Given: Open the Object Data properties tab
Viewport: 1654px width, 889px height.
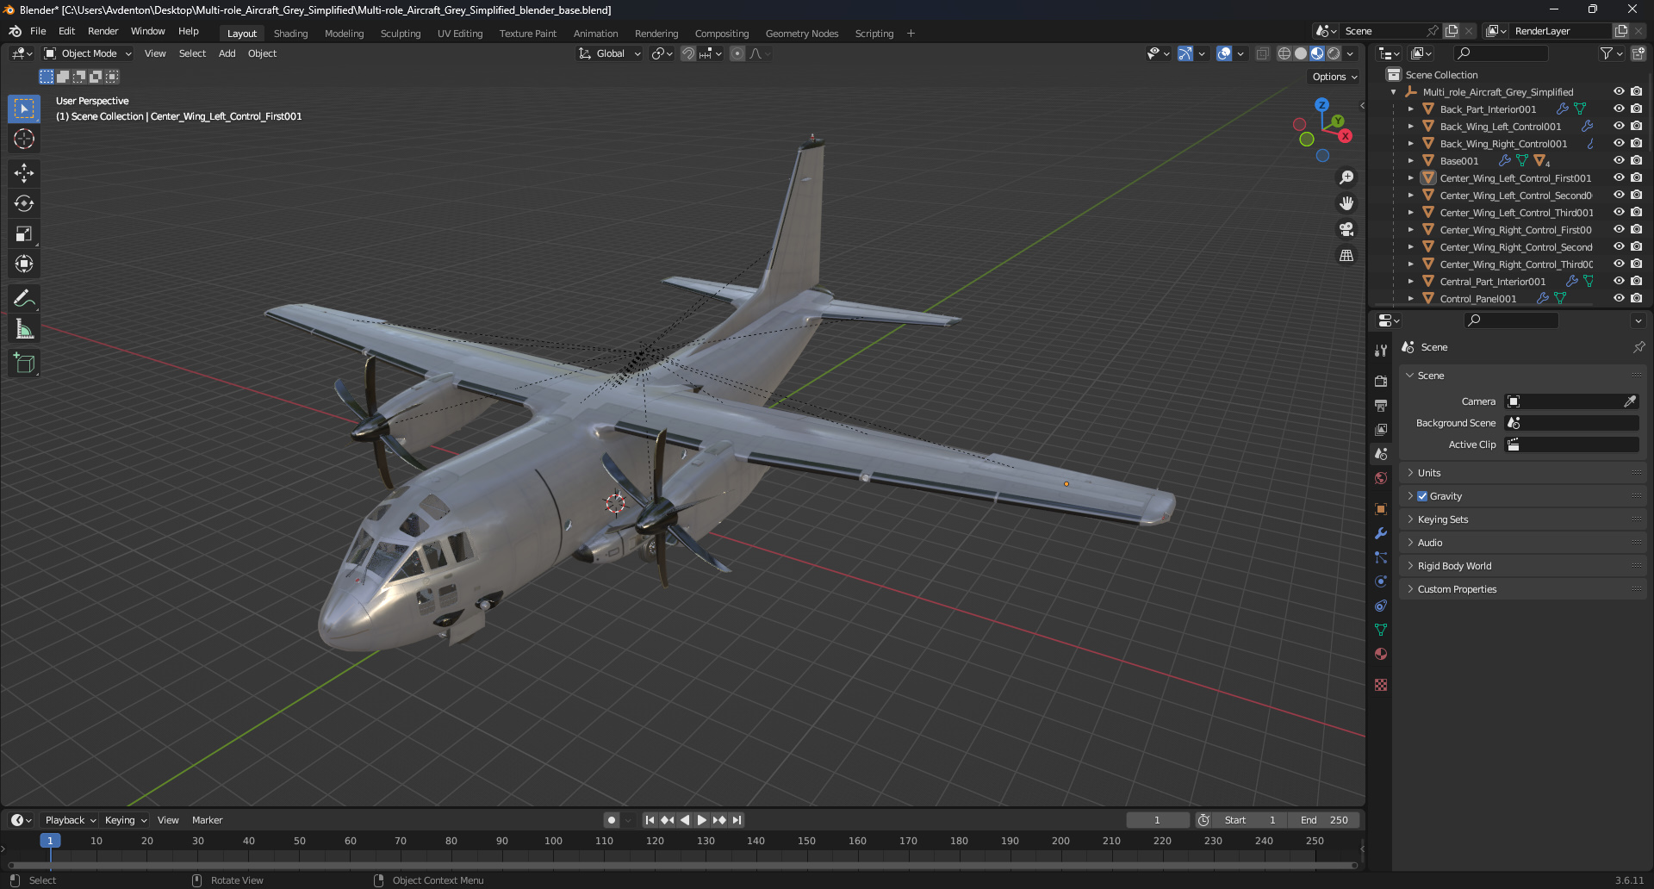Looking at the screenshot, I should (x=1381, y=630).
